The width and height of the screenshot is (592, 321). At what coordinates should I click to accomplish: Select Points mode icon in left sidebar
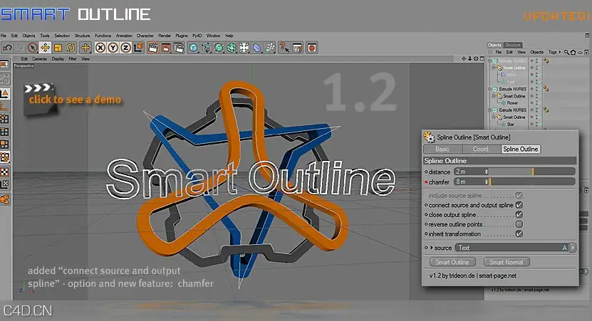[4, 119]
